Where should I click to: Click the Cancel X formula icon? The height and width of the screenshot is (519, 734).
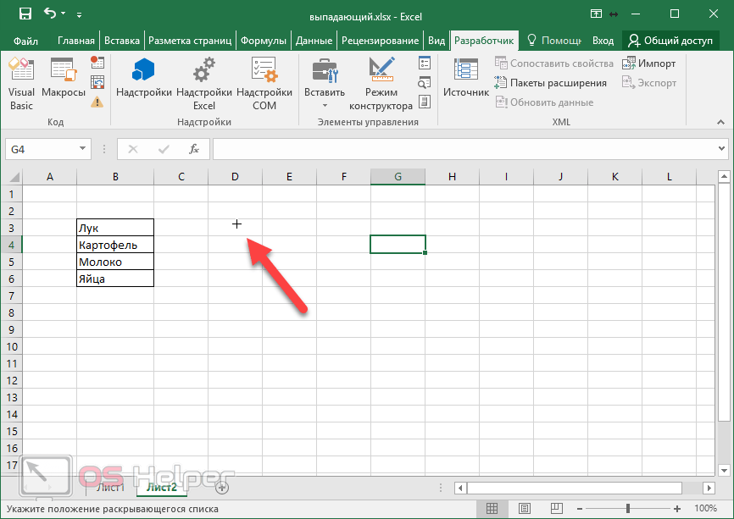click(133, 149)
